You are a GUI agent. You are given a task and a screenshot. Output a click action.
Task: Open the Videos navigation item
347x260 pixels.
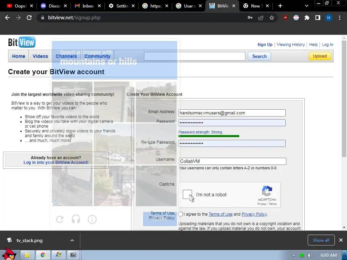tap(40, 56)
